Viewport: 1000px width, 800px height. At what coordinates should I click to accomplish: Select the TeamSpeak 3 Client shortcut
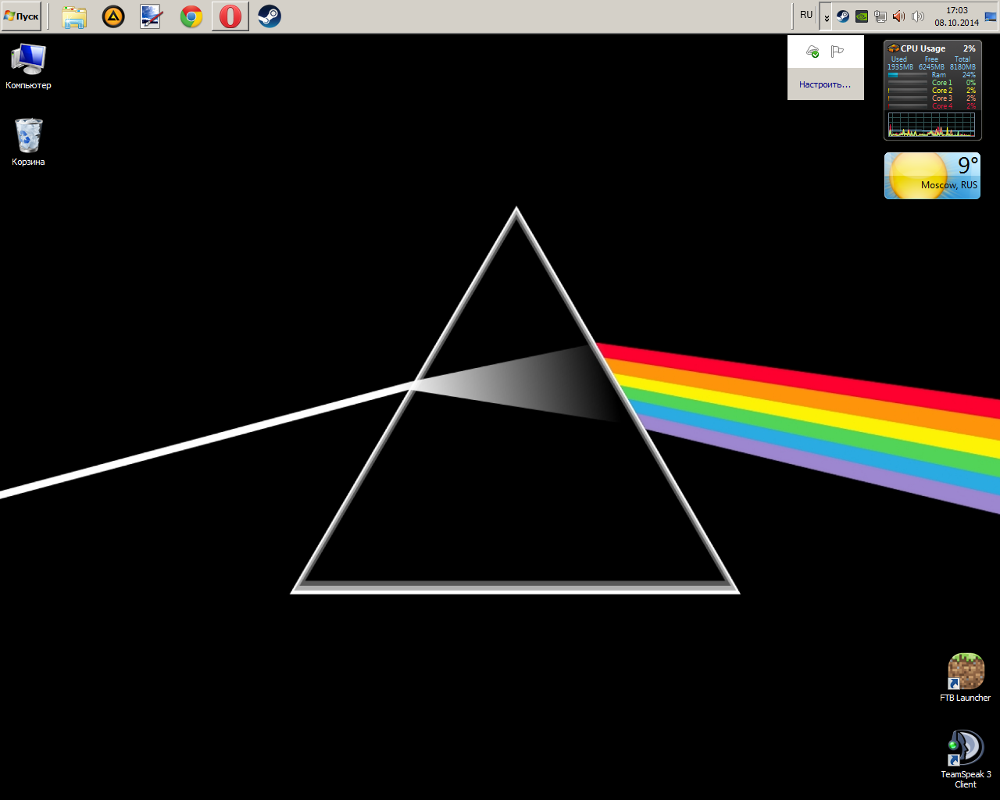966,759
